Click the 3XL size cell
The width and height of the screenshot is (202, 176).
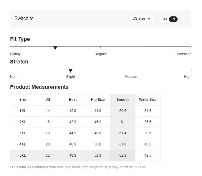point(23,133)
